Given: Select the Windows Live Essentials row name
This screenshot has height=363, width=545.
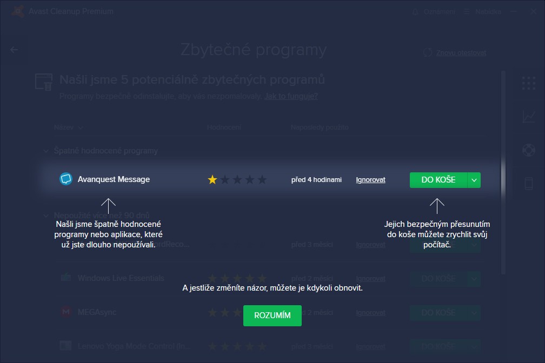Looking at the screenshot, I should (x=121, y=278).
